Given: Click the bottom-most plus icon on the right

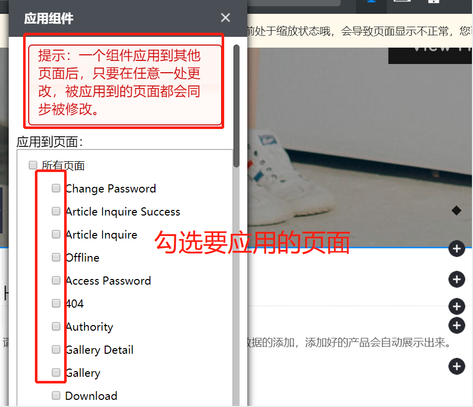Looking at the screenshot, I should (457, 367).
